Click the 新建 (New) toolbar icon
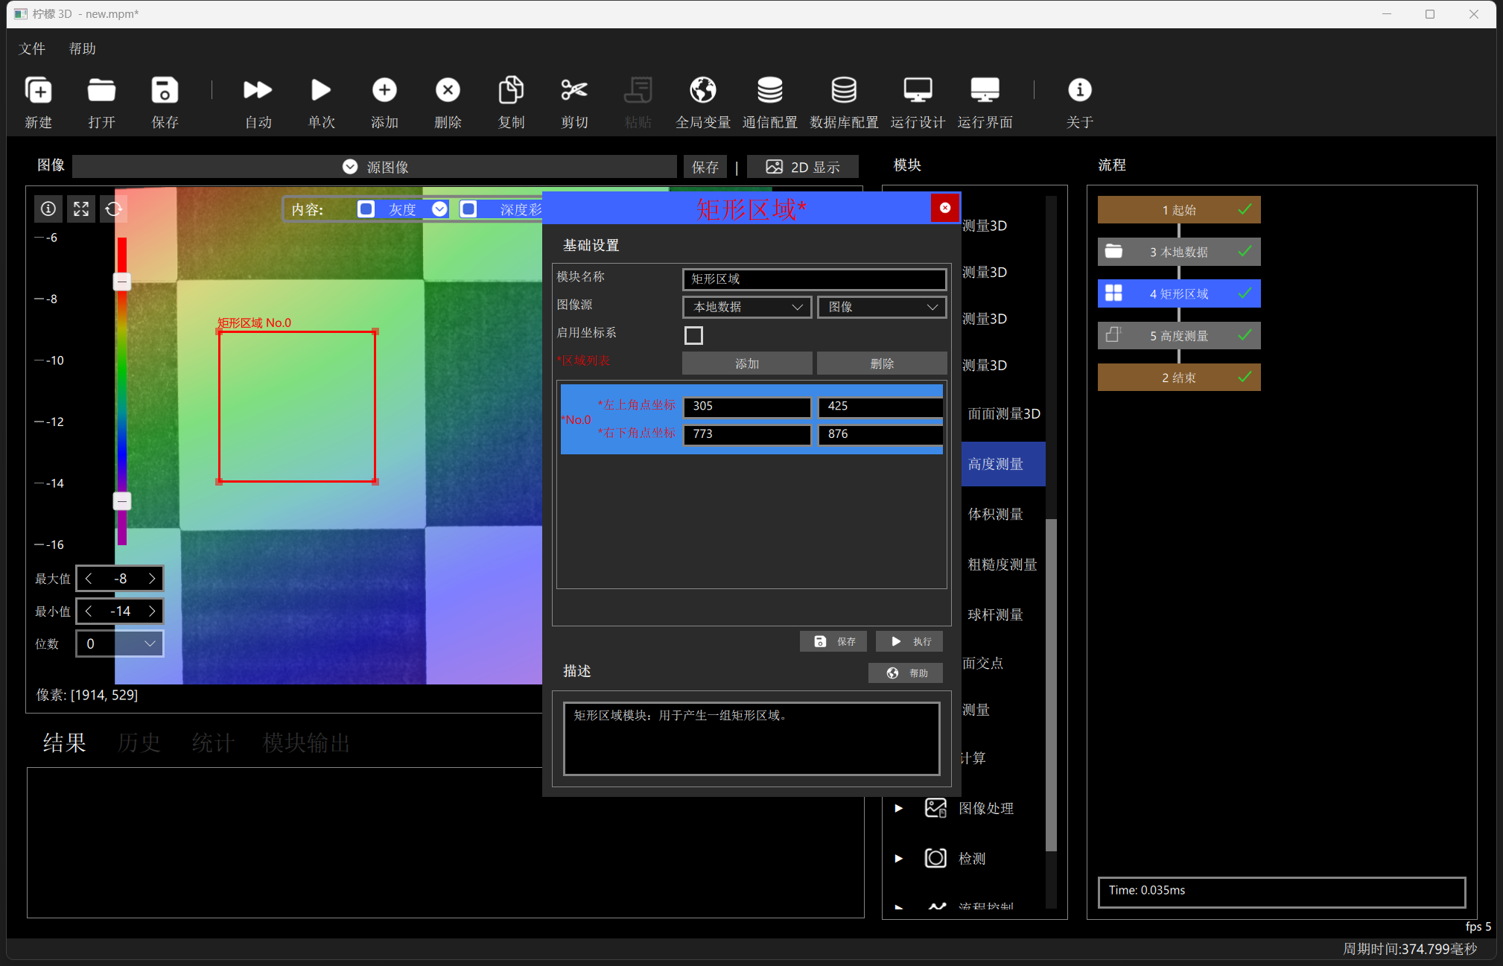 (38, 91)
